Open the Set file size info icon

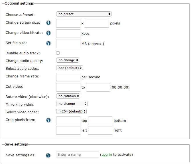[x=48, y=44]
